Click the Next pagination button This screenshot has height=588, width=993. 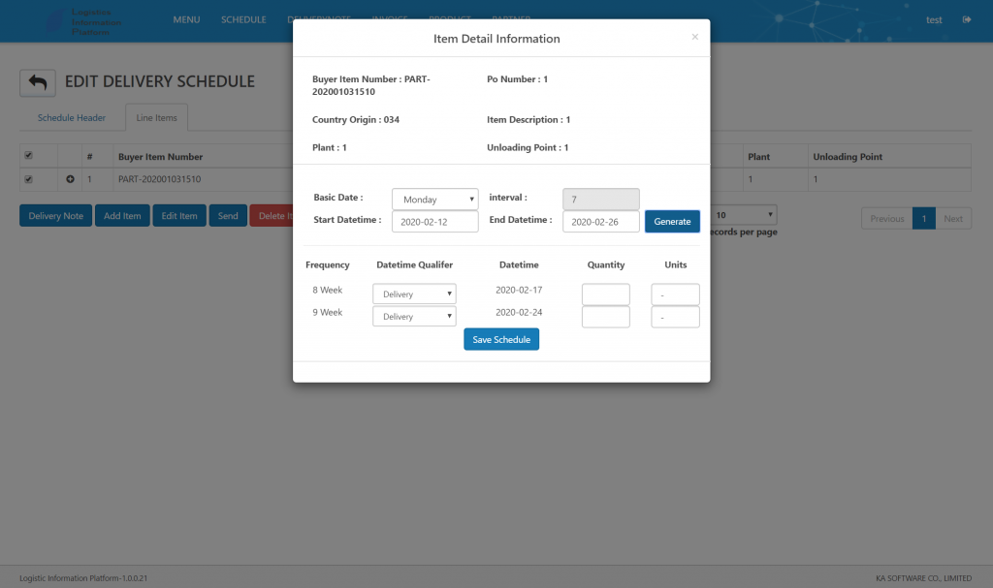pos(952,218)
